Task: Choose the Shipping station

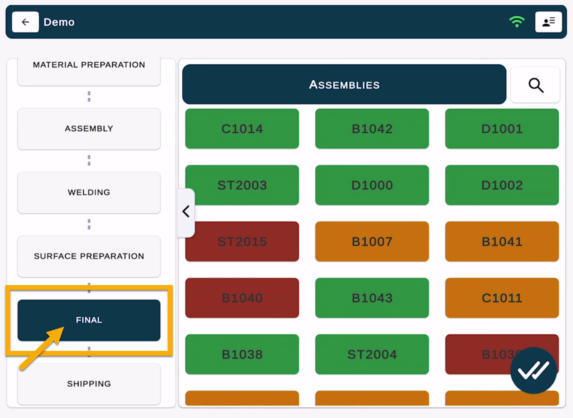Action: 89,383
